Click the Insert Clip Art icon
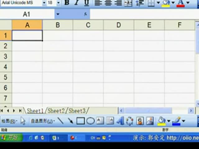The image size is (199, 149). coord(140,121)
